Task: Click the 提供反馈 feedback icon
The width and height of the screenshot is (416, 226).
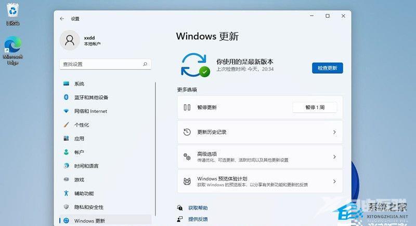Action: coord(180,219)
